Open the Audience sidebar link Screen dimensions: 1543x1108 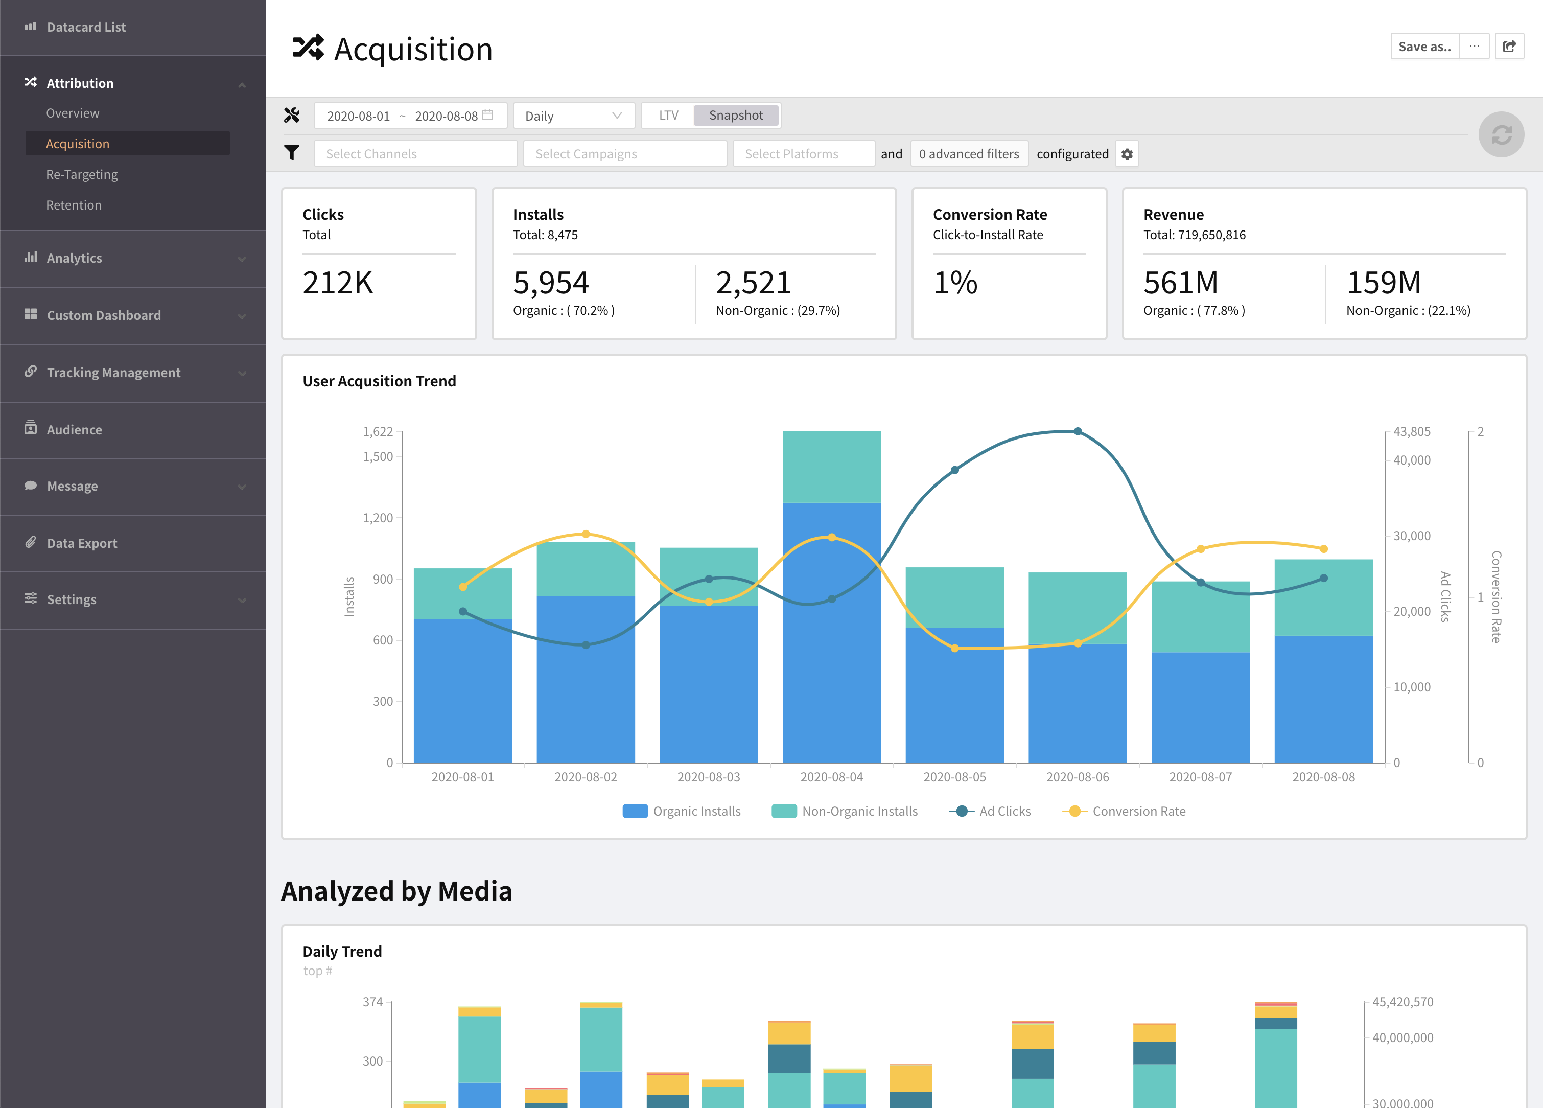tap(74, 429)
